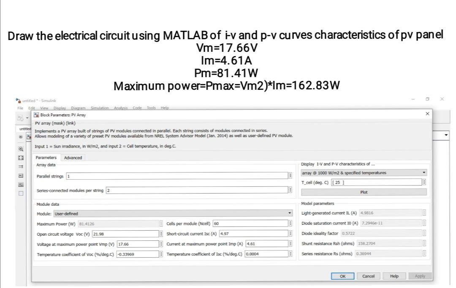This screenshot has height=288, width=456.
Task: Click the Show Explorer Bar icon
Action: click(20, 137)
